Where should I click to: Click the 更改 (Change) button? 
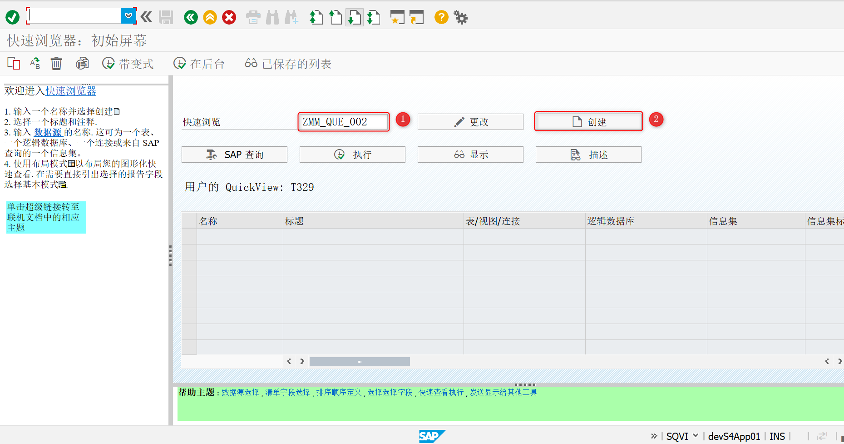(x=470, y=121)
